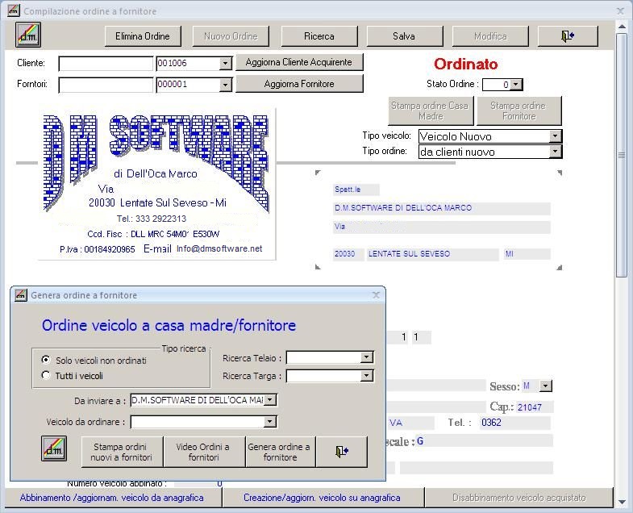
Task: Expand the Sesso dropdown
Action: click(545, 386)
